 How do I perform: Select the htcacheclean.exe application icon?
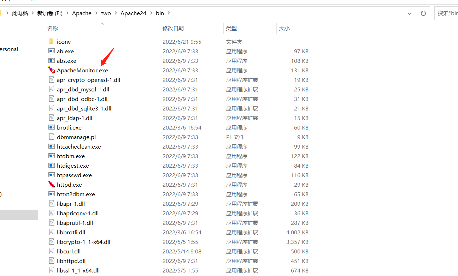tap(52, 146)
